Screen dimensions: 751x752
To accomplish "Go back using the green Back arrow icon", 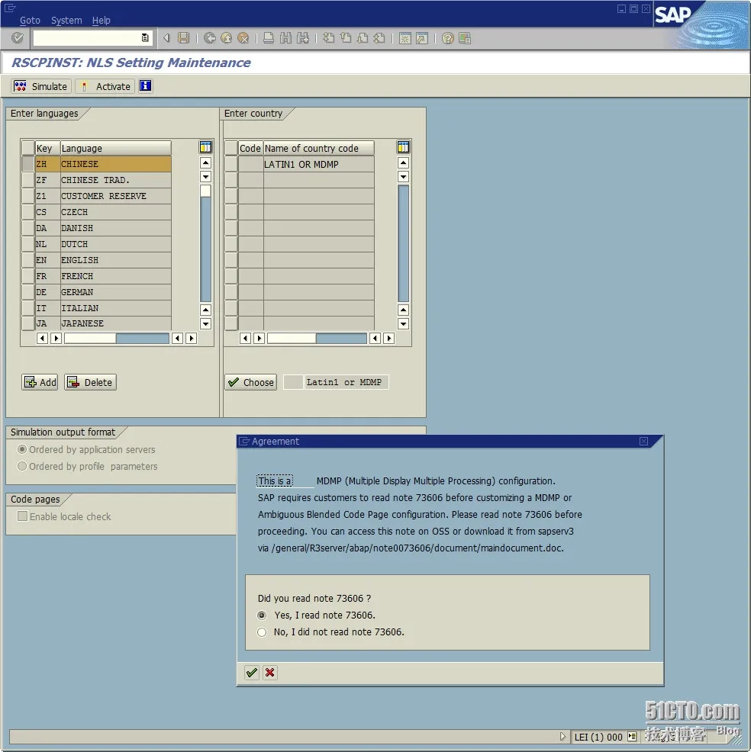I will [x=210, y=38].
